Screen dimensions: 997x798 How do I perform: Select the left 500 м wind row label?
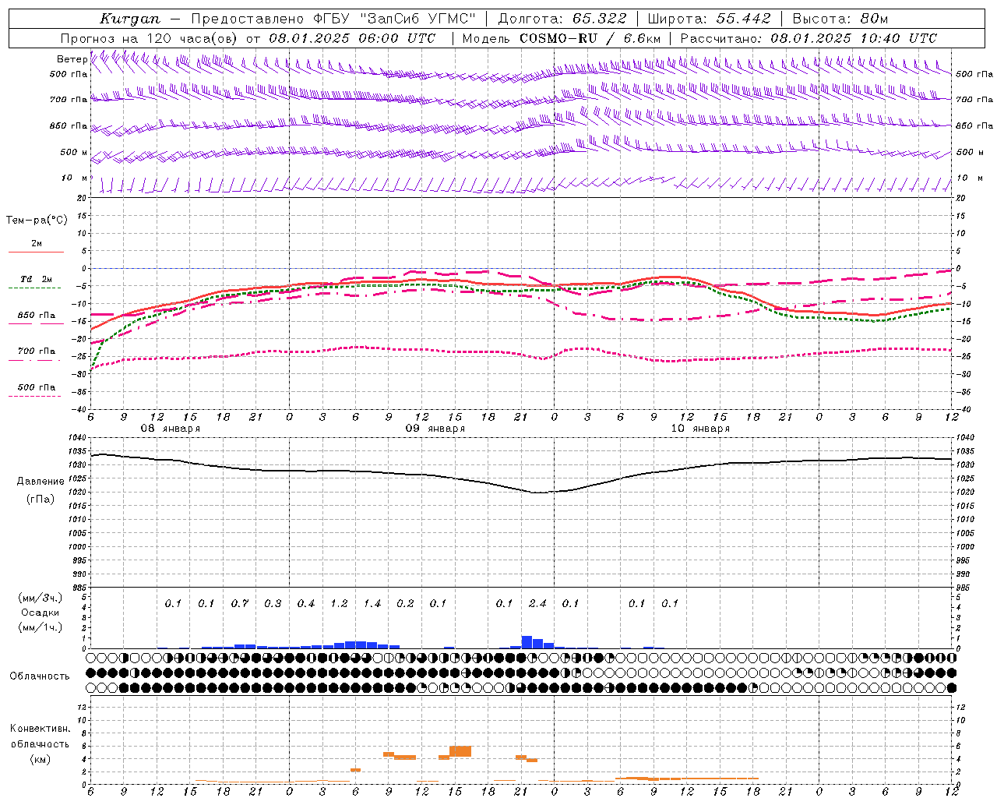[x=74, y=152]
